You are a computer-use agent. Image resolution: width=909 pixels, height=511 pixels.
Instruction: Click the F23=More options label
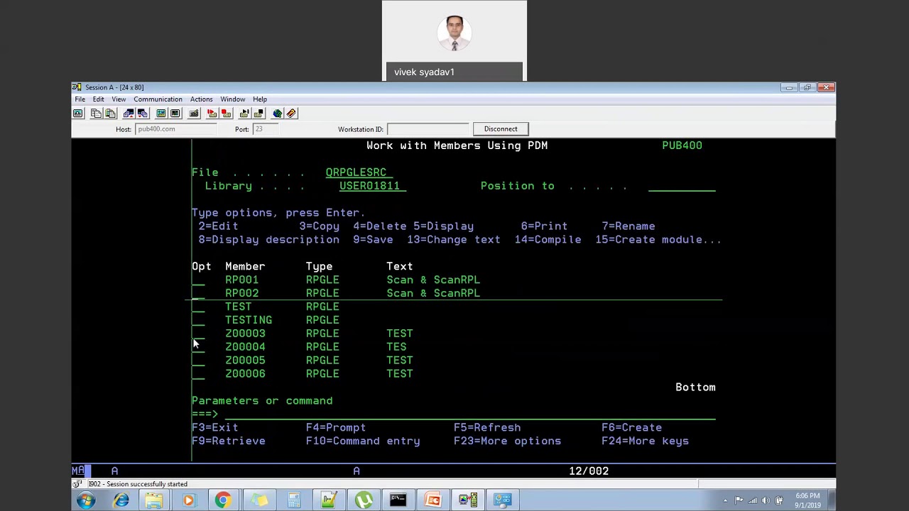tap(507, 441)
